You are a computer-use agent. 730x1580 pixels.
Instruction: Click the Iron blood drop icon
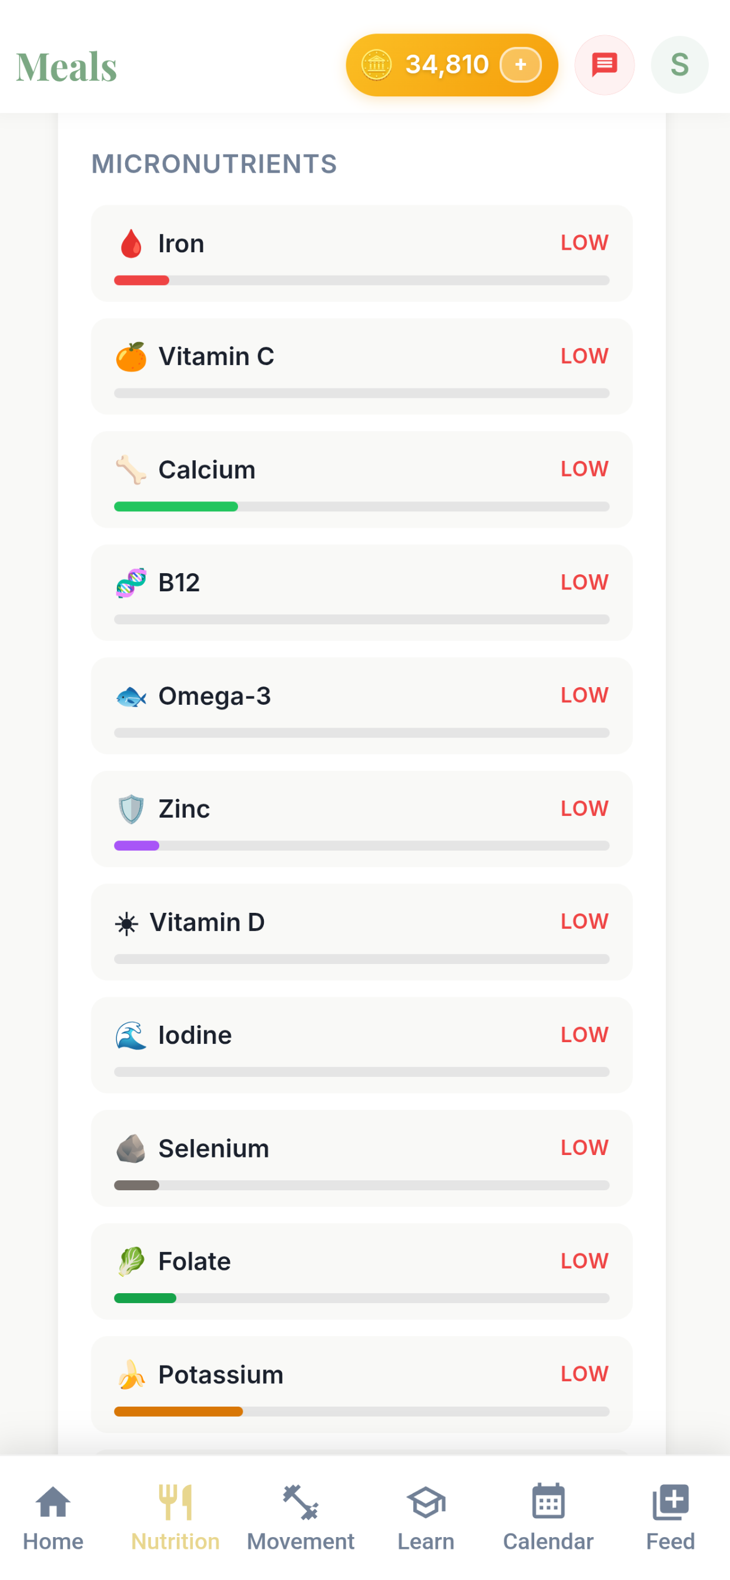pyautogui.click(x=130, y=243)
